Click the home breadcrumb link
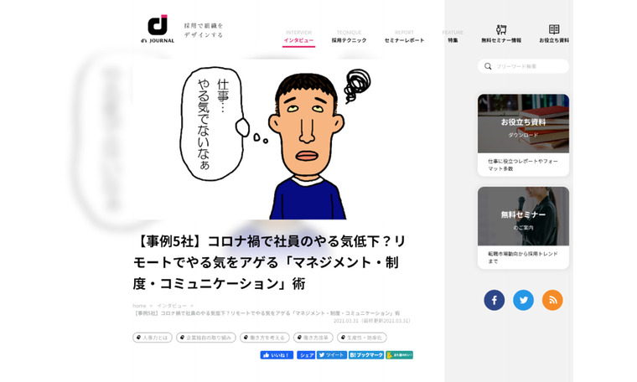637x382 pixels. [x=139, y=306]
